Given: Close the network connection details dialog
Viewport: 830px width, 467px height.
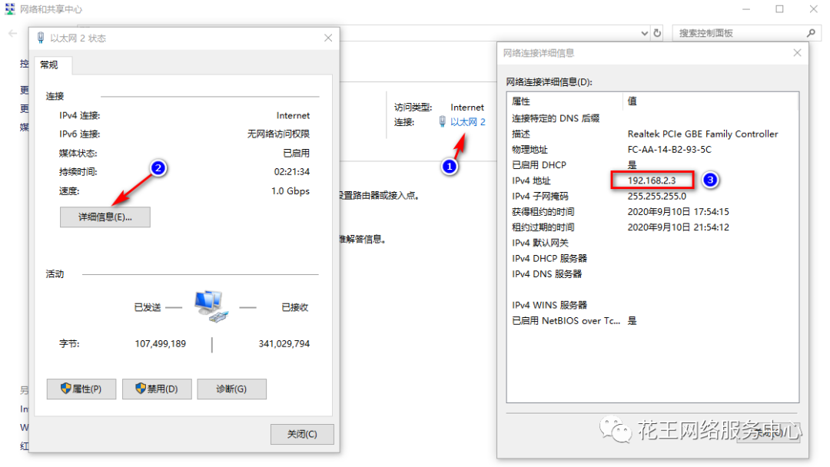Looking at the screenshot, I should point(797,53).
